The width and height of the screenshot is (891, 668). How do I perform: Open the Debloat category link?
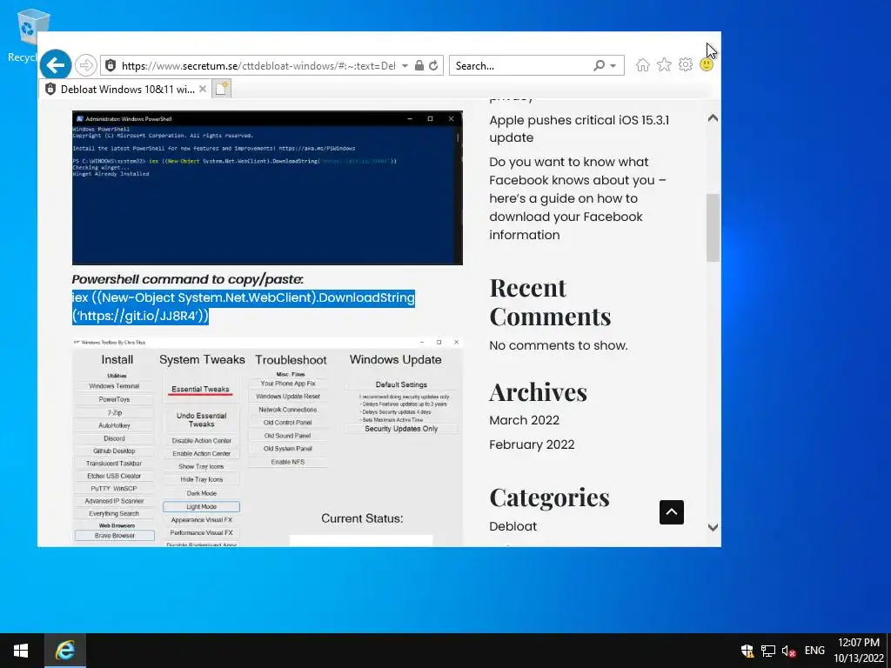click(512, 526)
